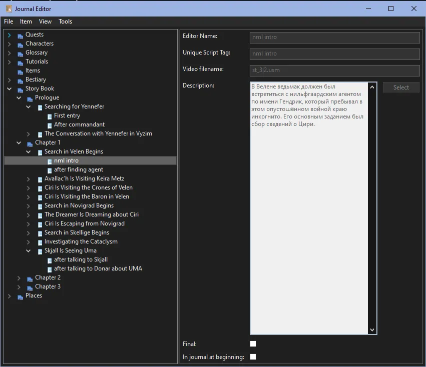Viewport: 426px width, 367px height.
Task: Click the icon next to Search in Novigrad Begins
Action: 40,206
